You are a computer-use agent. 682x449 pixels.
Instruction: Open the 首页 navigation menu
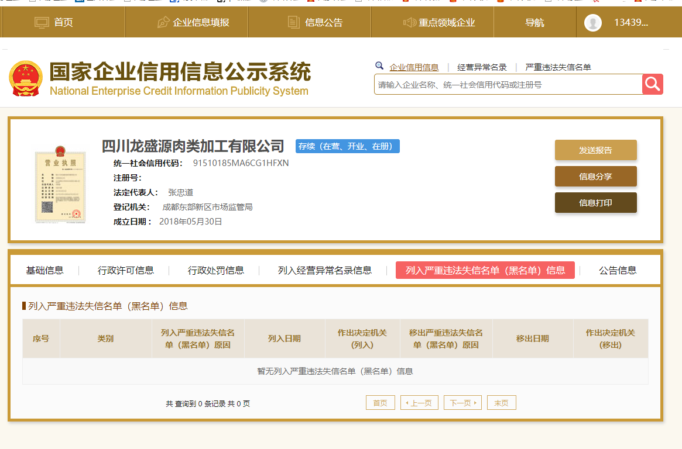[x=63, y=23]
